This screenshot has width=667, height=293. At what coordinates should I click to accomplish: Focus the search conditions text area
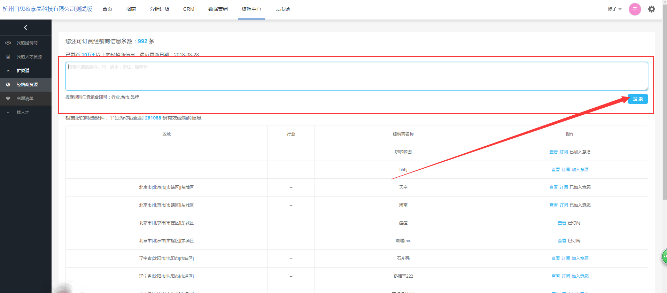pos(356,76)
